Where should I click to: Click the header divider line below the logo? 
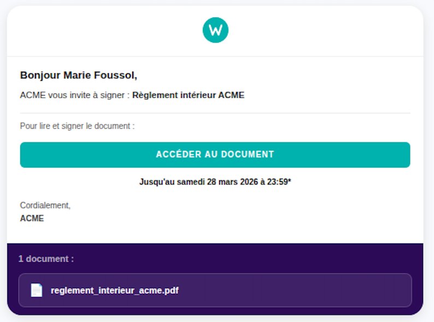[215, 56]
